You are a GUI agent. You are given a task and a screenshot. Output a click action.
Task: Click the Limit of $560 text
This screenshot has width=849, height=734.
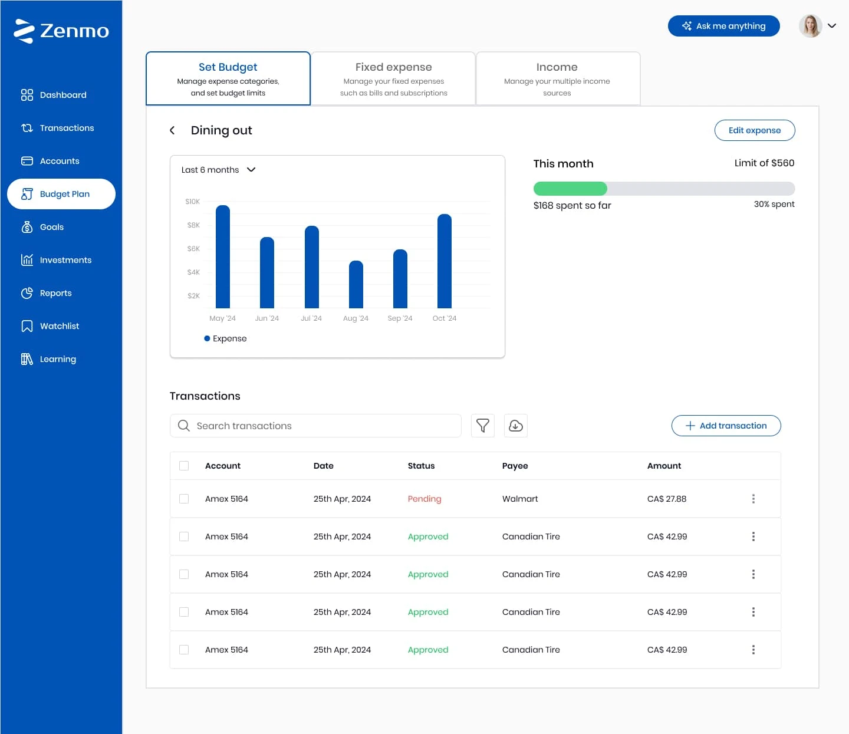(764, 163)
